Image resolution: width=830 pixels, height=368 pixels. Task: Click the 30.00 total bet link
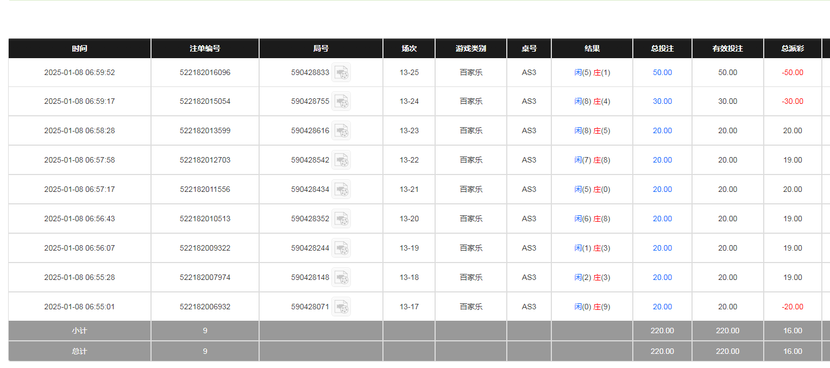click(x=662, y=101)
